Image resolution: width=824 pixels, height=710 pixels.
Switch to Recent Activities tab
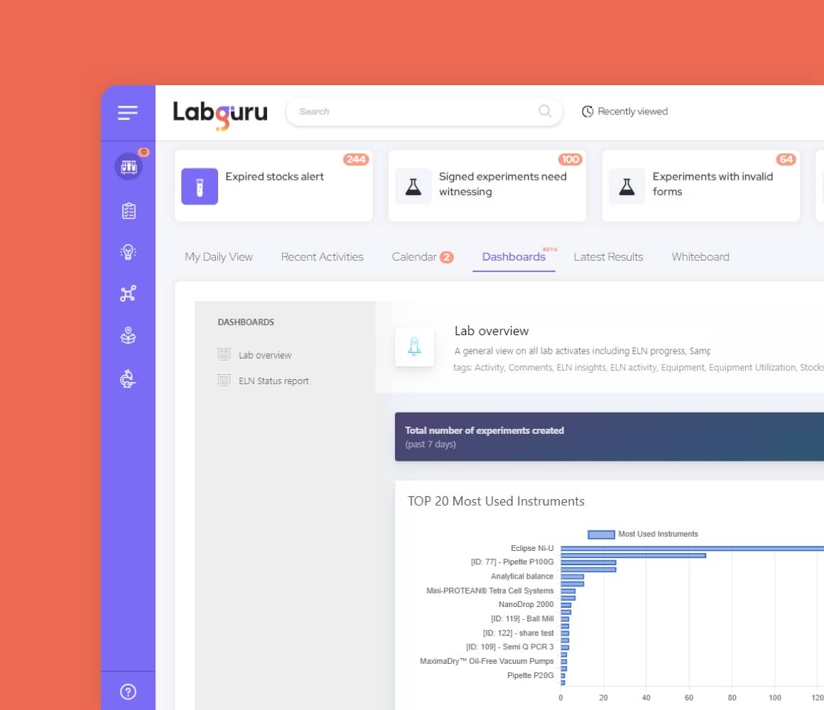click(x=322, y=257)
